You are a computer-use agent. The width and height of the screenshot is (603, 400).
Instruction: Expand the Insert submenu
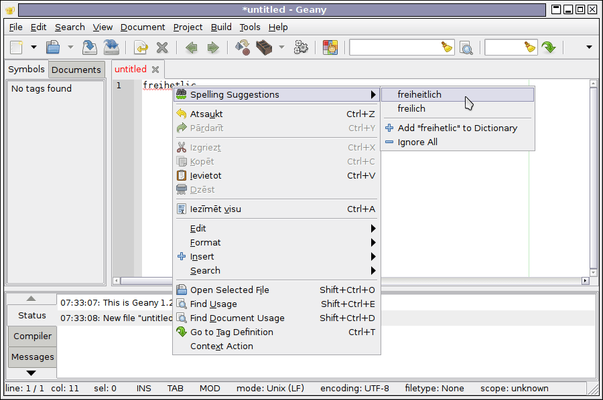tap(277, 257)
